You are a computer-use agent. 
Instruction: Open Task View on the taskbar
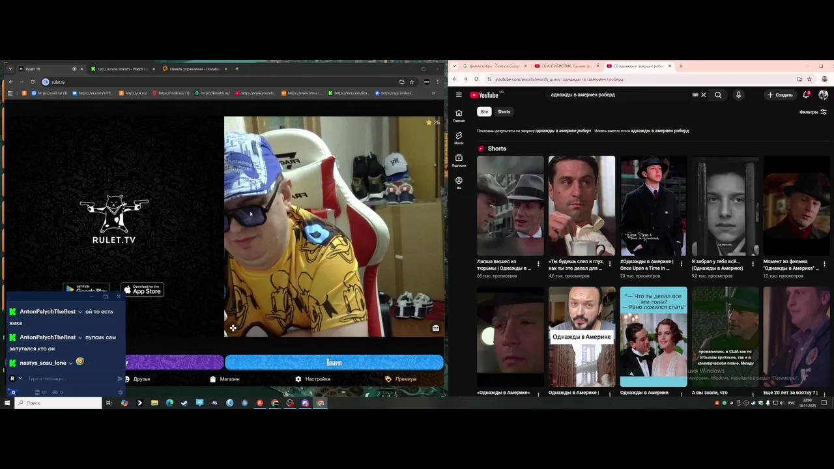click(109, 403)
